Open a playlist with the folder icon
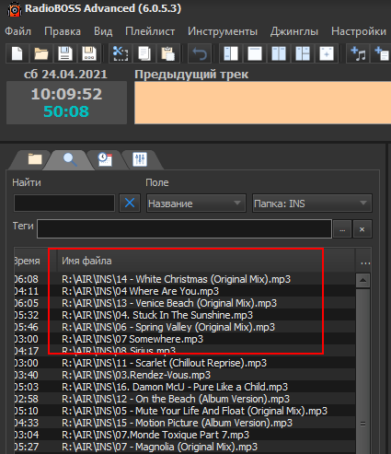 pyautogui.click(x=41, y=53)
